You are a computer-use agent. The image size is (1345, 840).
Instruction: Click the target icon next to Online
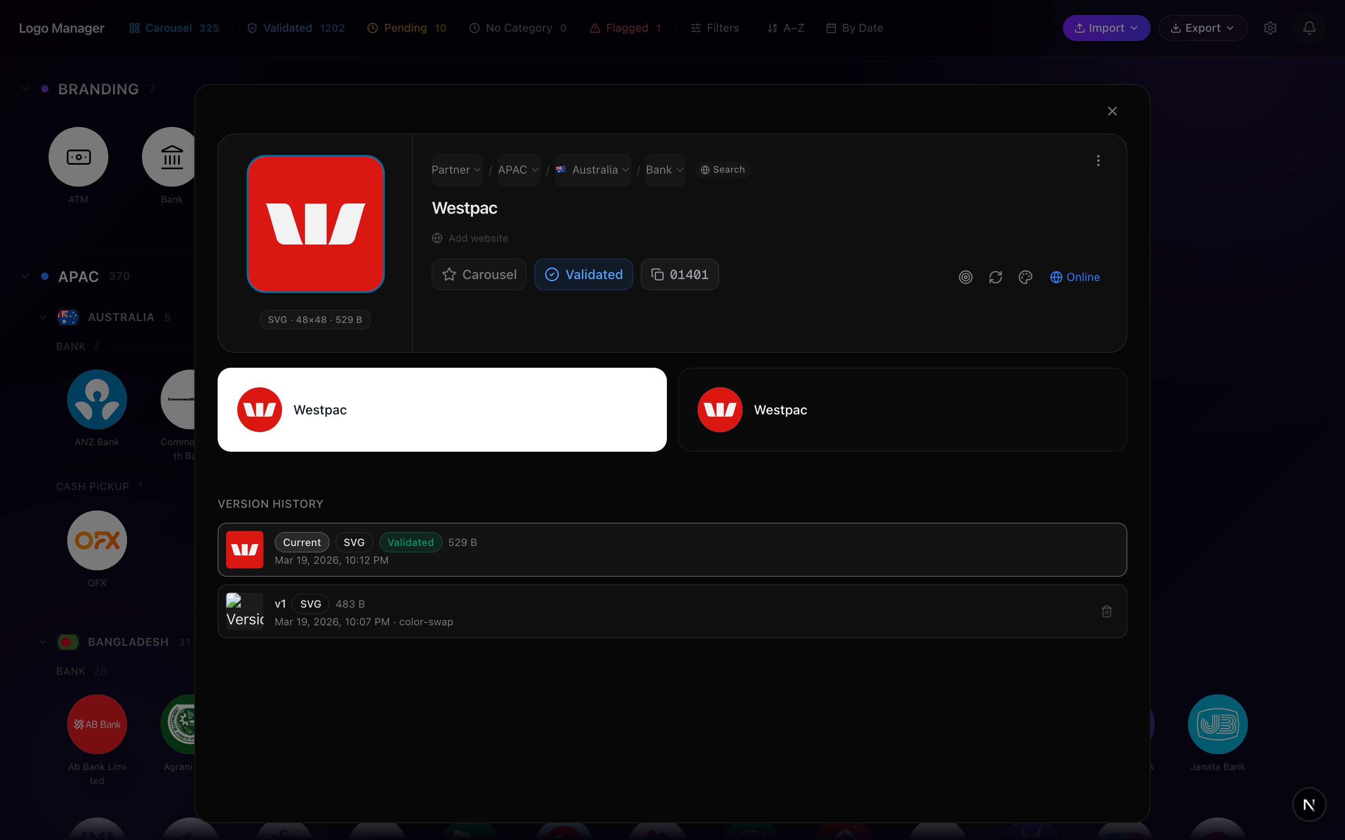(x=965, y=277)
